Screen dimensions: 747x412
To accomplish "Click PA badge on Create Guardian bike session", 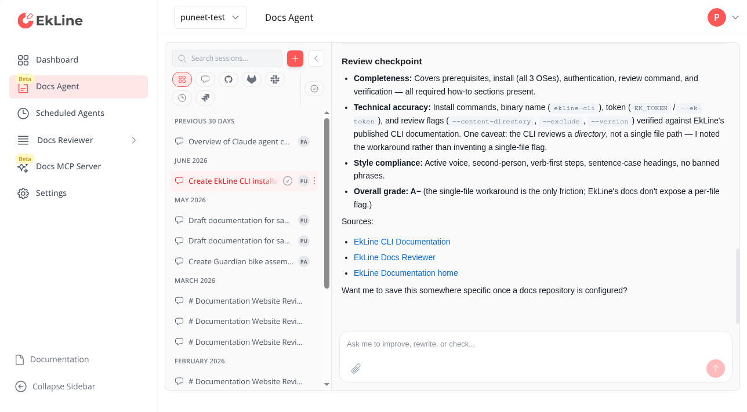I will [304, 261].
